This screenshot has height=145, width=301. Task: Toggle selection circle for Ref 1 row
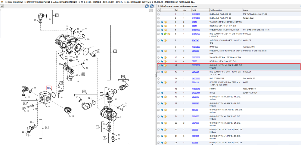coord(158,14)
